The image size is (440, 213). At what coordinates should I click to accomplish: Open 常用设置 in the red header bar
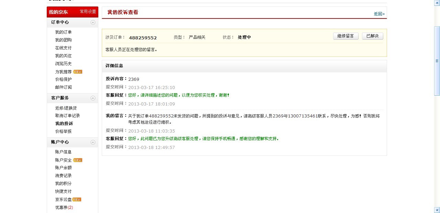pyautogui.click(x=88, y=11)
